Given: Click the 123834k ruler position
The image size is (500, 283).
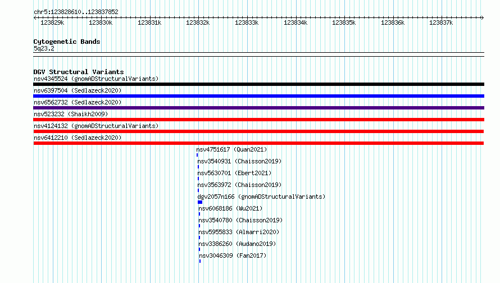Looking at the screenshot, I should [x=296, y=22].
